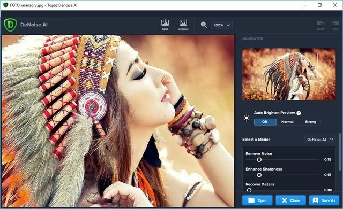Click the Undo arrow icon
The image size is (343, 209).
(320, 25)
